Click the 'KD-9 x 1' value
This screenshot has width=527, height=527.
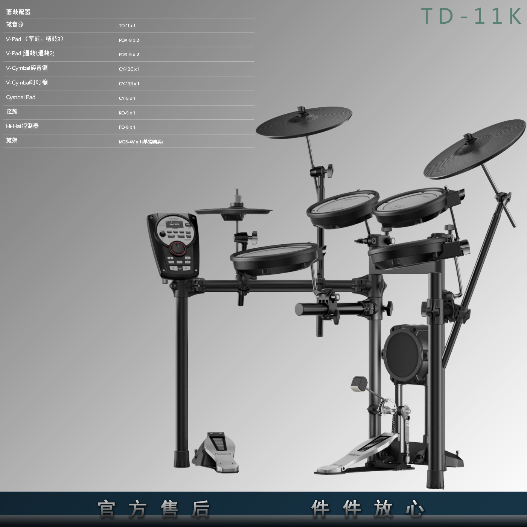[x=127, y=113]
